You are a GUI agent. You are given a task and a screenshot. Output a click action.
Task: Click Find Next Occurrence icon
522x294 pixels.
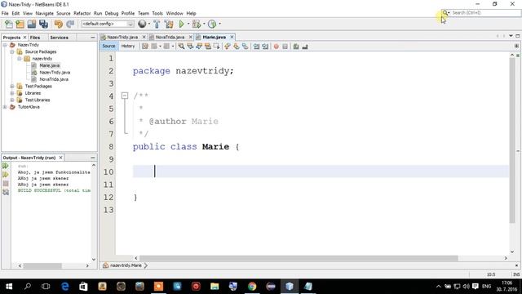pos(199,47)
